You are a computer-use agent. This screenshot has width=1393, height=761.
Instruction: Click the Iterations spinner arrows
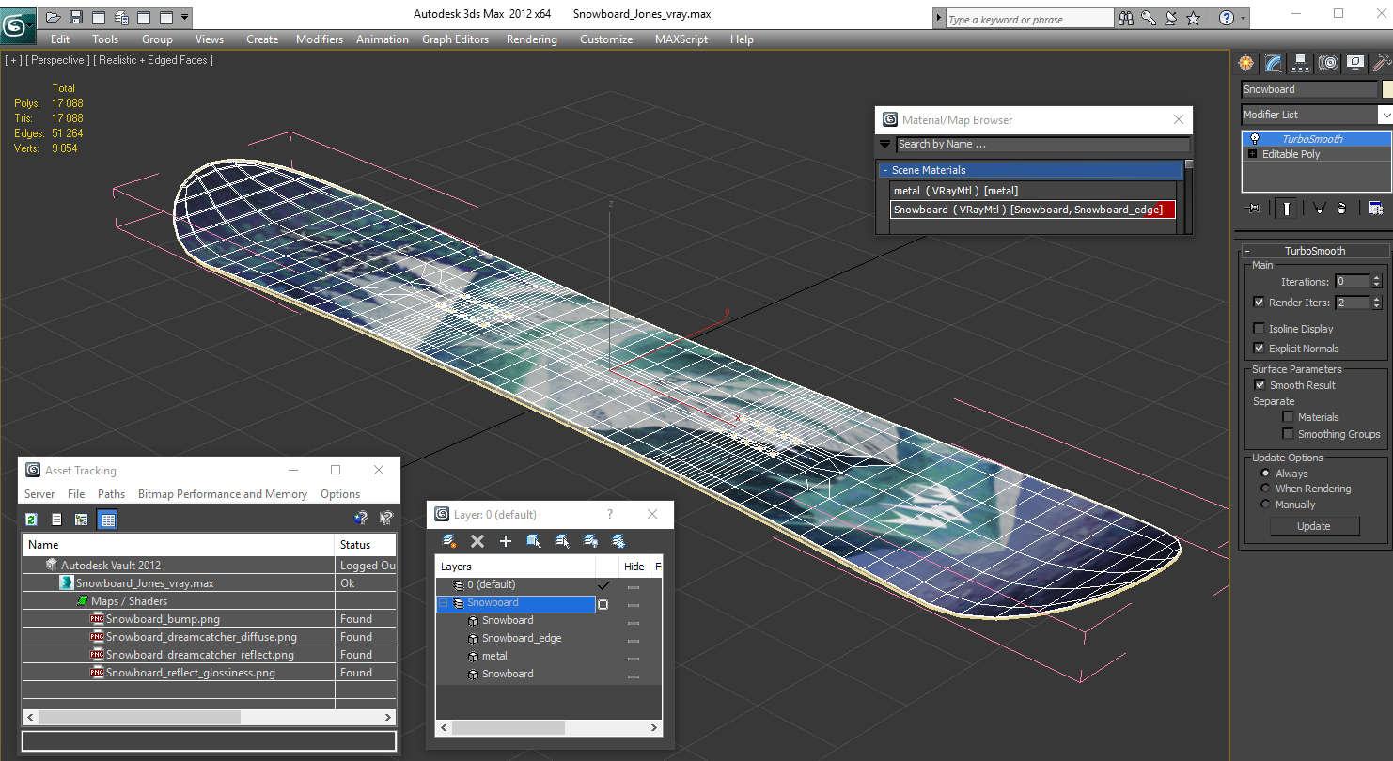point(1376,282)
